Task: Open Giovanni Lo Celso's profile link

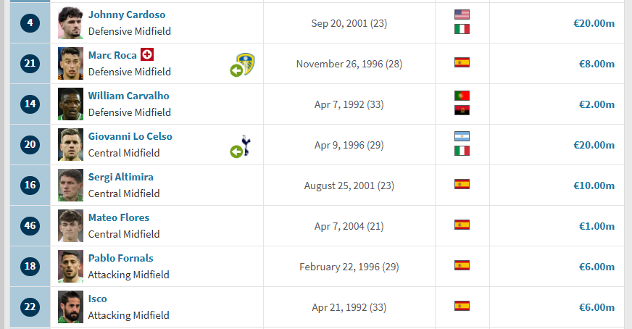Action: pyautogui.click(x=130, y=136)
